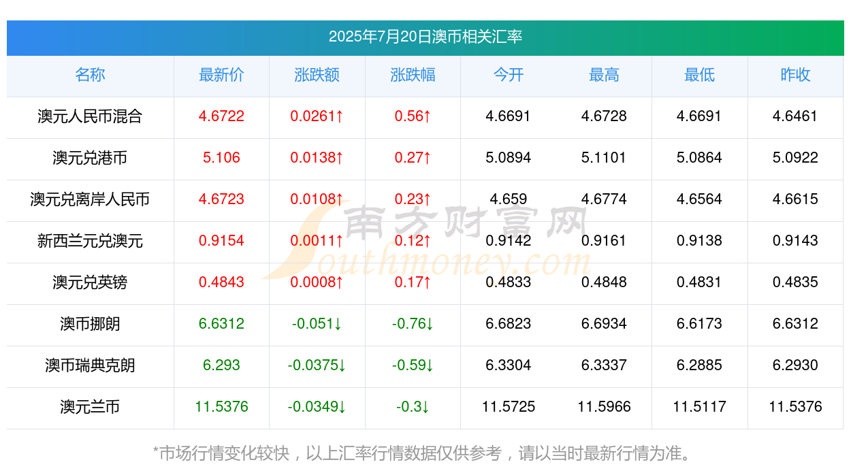The image size is (851, 475).
Task: Click high value 4.6774
Action: click(x=604, y=199)
